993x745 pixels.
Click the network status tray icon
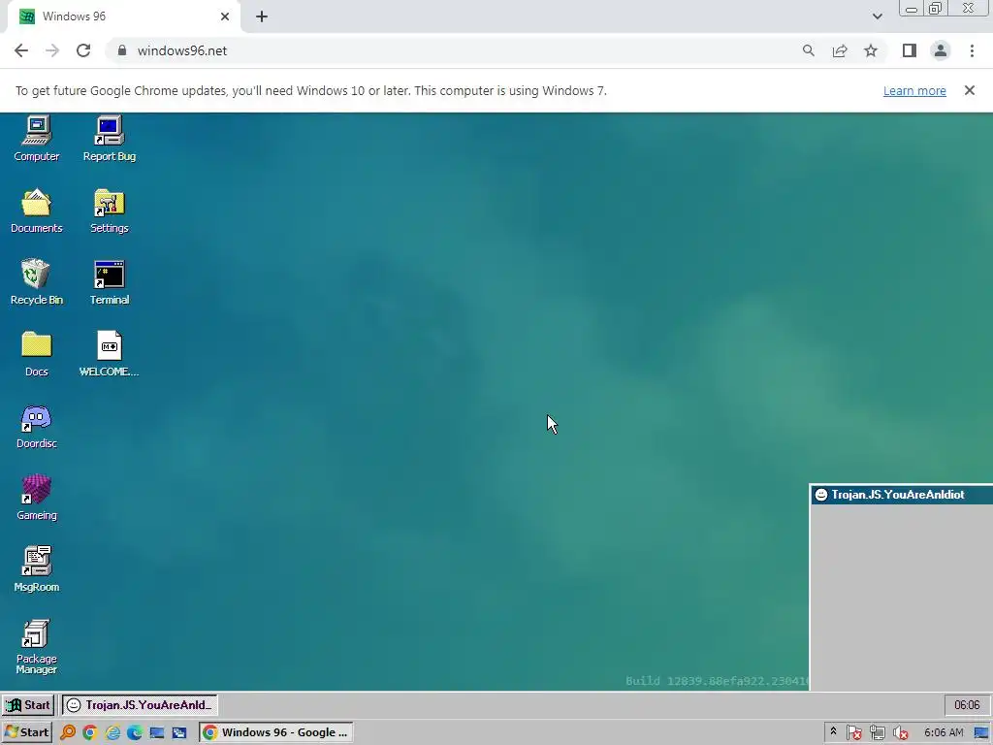[877, 733]
